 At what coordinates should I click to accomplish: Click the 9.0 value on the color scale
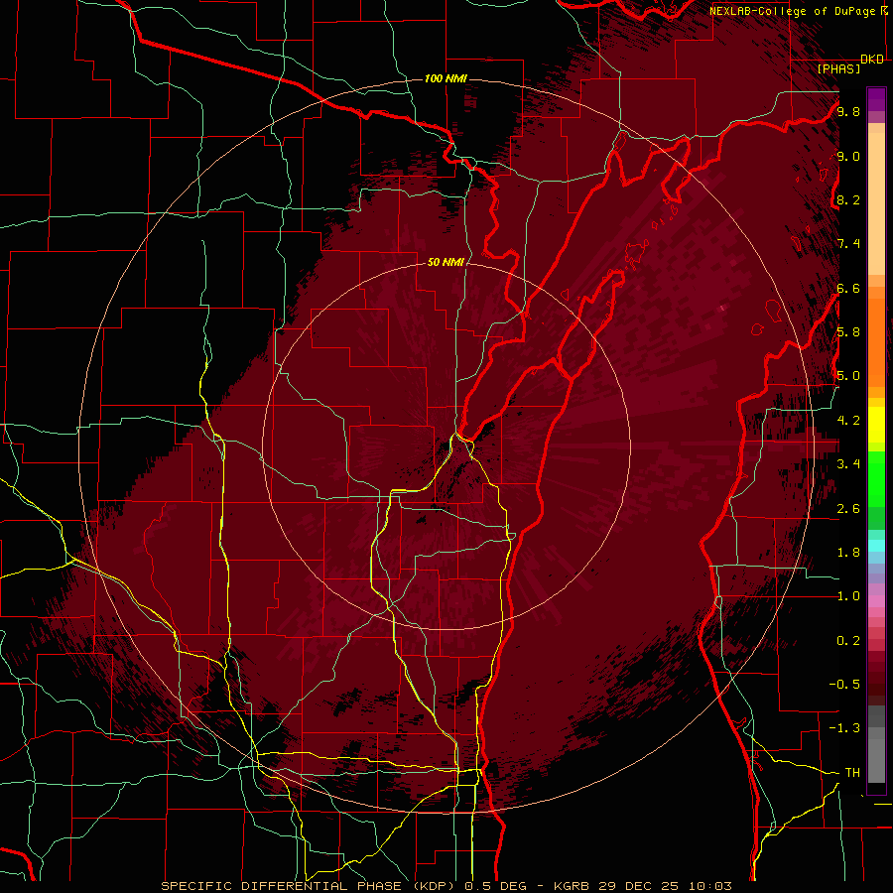[x=848, y=156]
